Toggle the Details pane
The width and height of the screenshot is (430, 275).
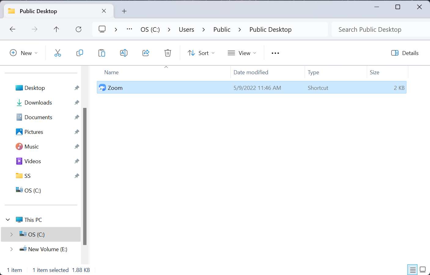(x=405, y=53)
